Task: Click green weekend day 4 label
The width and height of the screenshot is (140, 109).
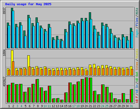Action: pos(21,106)
